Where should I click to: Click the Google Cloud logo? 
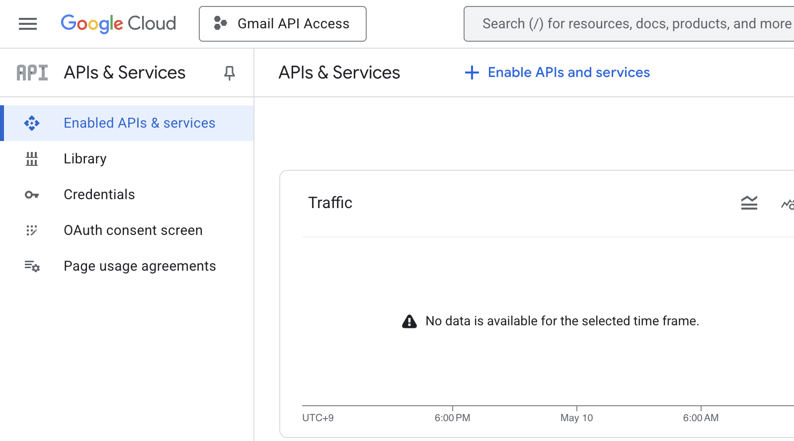coord(118,23)
